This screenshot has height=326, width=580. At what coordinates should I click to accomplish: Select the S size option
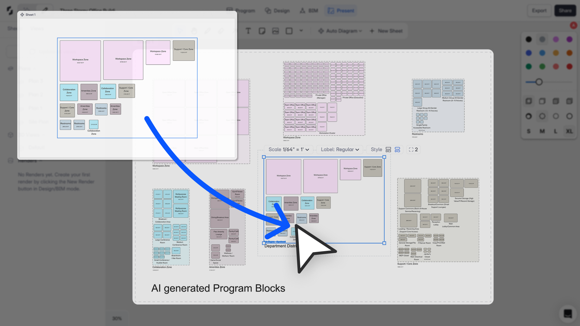[529, 131]
